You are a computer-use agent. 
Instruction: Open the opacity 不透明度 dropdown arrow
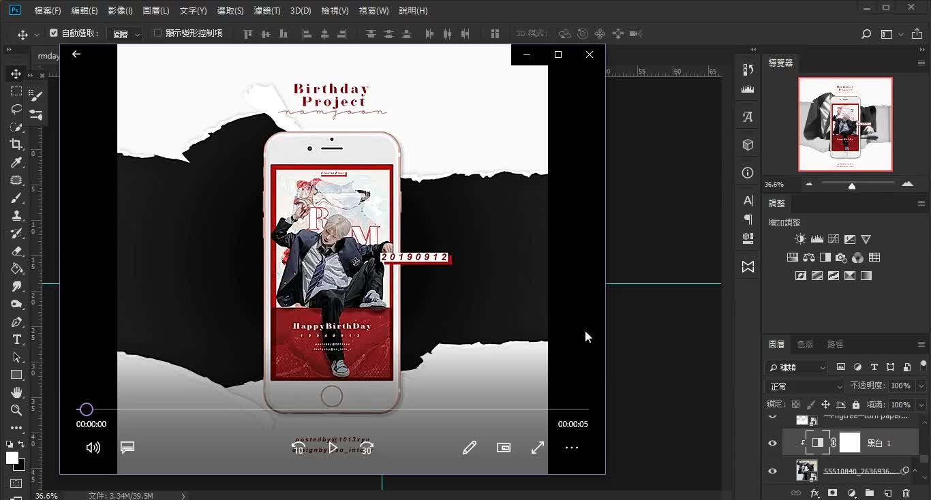point(921,386)
